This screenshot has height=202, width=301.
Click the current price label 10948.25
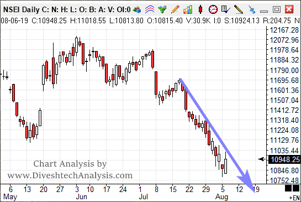pos(284,159)
